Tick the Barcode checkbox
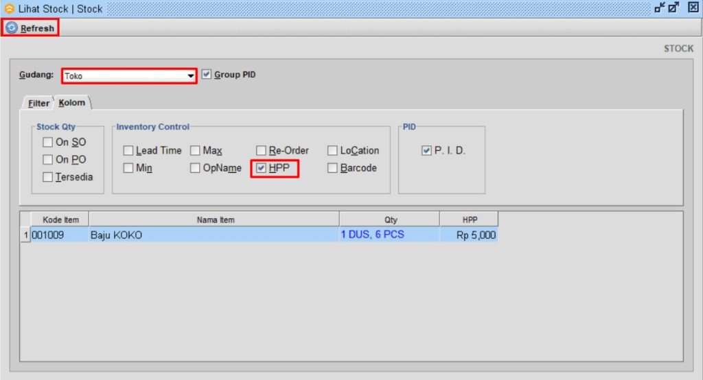The width and height of the screenshot is (703, 380). (x=332, y=168)
